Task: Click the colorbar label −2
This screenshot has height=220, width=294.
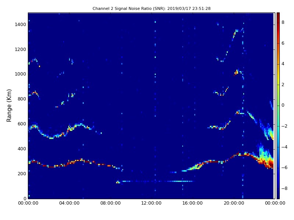Action: click(284, 126)
